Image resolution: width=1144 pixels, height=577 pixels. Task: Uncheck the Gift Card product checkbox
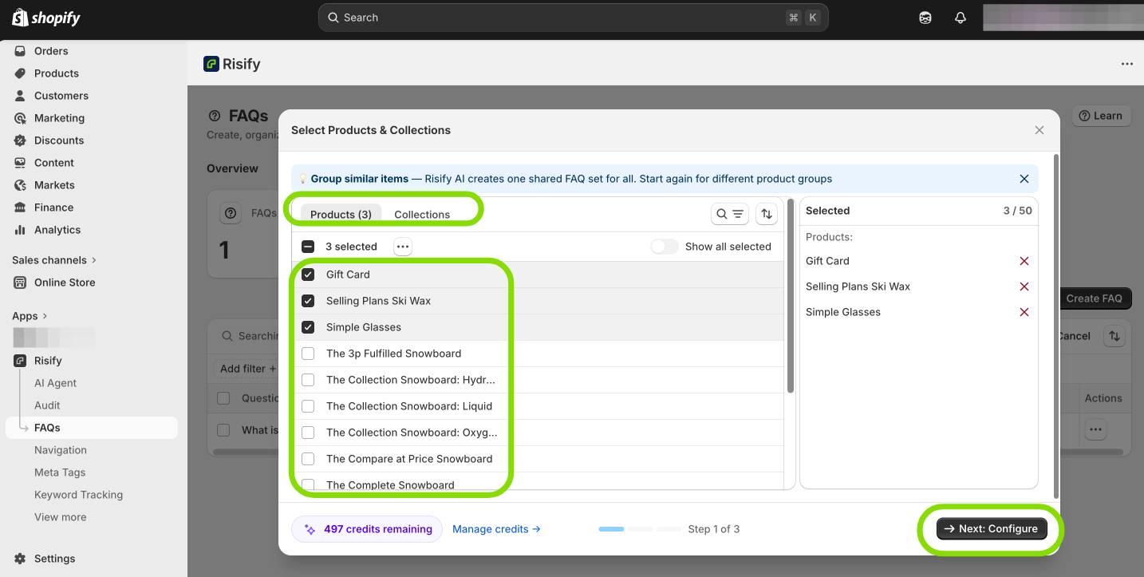(x=308, y=275)
